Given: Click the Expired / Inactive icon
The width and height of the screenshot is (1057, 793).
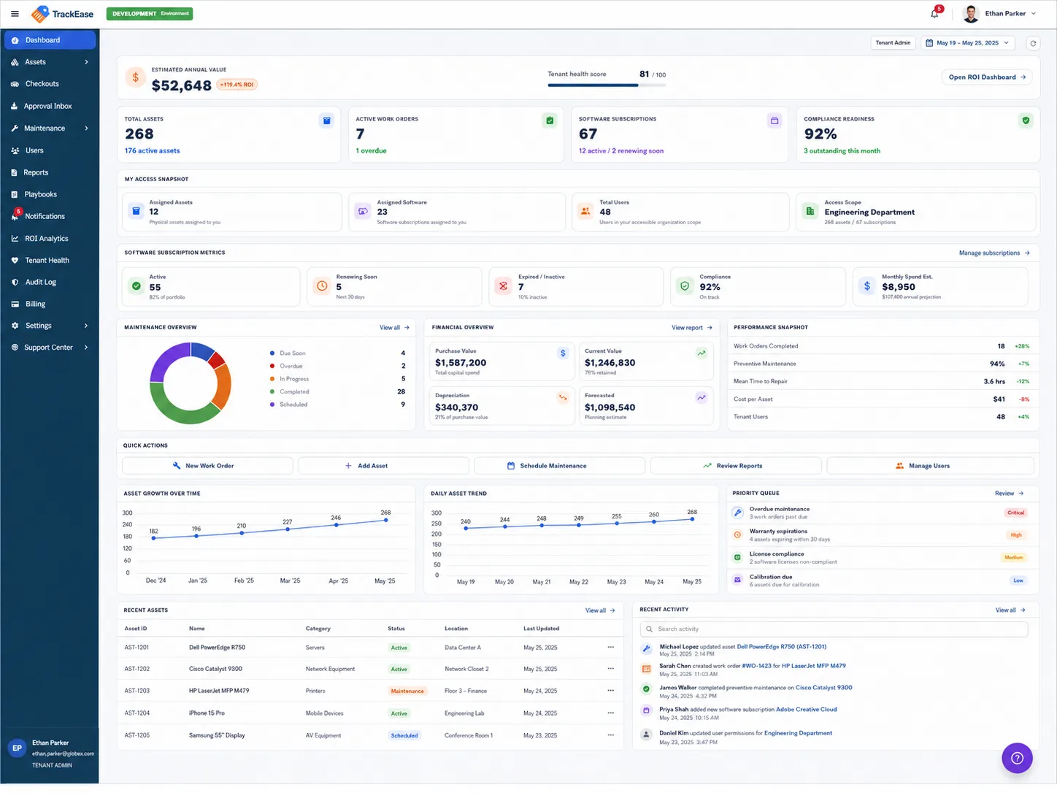Looking at the screenshot, I should pos(503,286).
